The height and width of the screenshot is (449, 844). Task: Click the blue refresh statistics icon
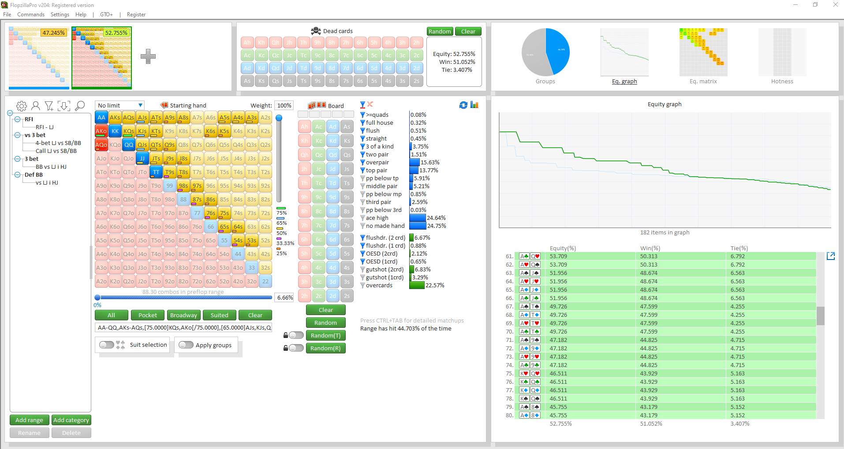tap(463, 105)
